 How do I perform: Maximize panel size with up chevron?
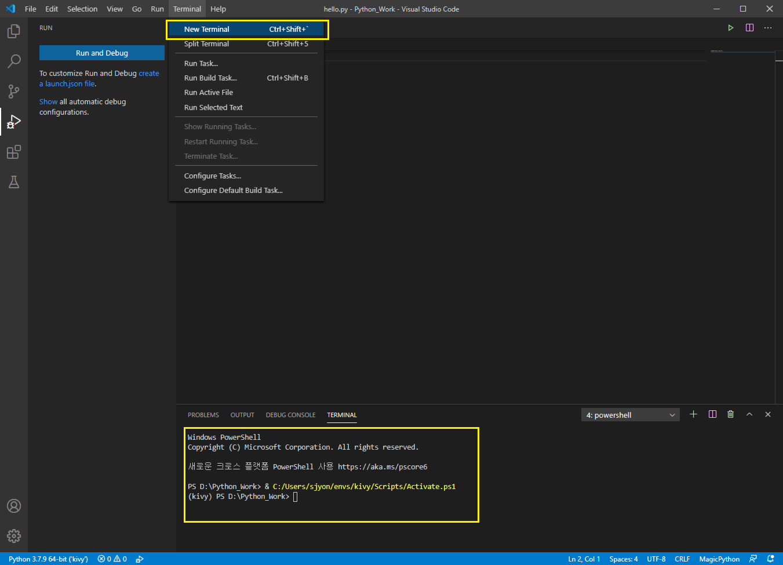749,414
